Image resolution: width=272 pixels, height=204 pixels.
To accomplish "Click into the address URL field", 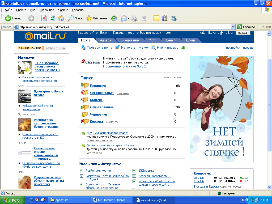I will pos(125,27).
